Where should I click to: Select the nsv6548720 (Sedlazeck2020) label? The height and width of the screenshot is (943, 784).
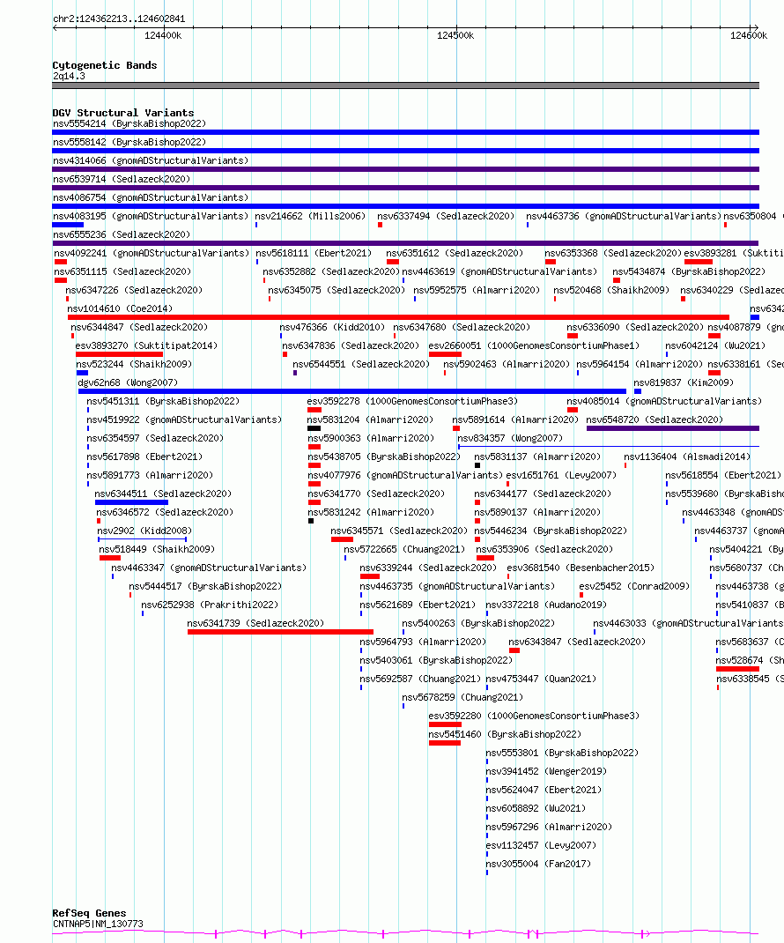tap(655, 420)
